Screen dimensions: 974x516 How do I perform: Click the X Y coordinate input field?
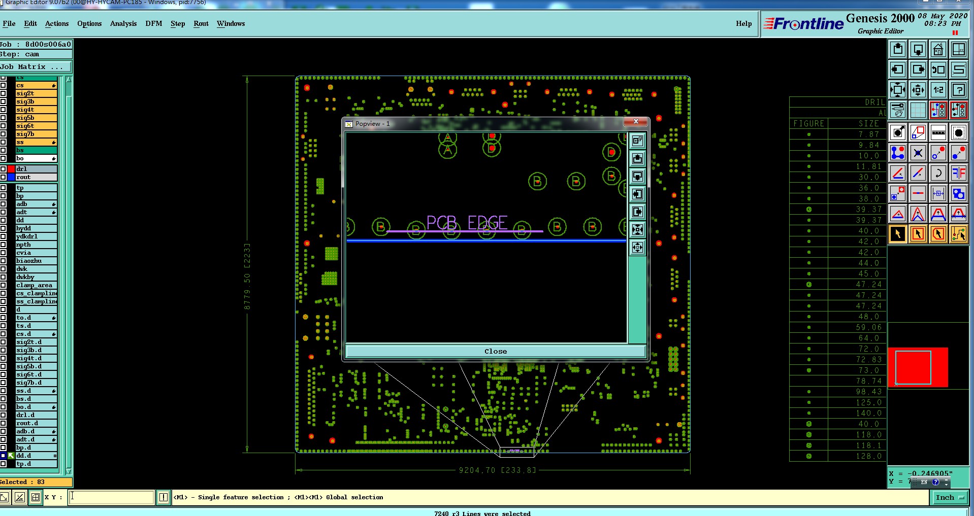112,497
